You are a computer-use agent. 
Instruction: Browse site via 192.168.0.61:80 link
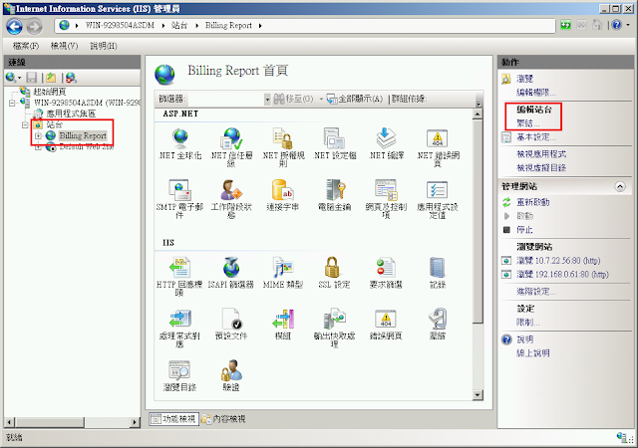pyautogui.click(x=562, y=275)
